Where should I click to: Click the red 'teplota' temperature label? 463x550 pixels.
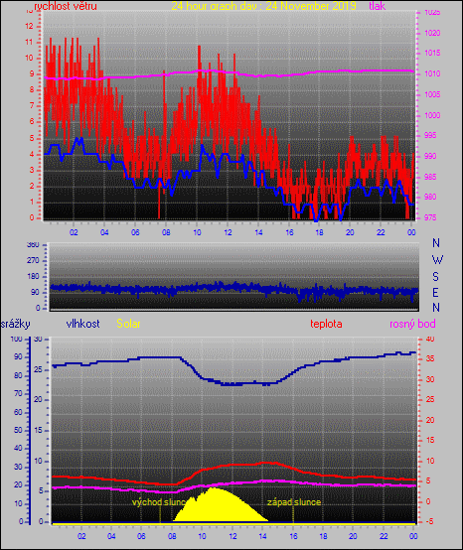[x=326, y=324]
